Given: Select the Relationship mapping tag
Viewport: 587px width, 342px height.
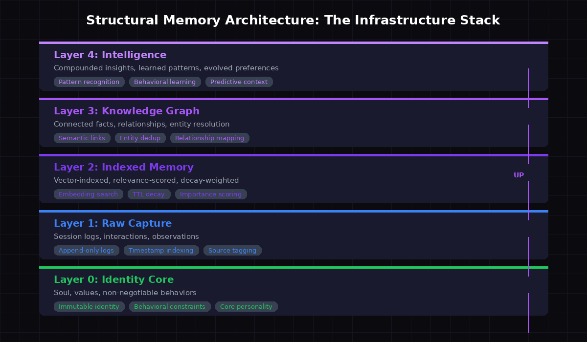Looking at the screenshot, I should click(209, 138).
